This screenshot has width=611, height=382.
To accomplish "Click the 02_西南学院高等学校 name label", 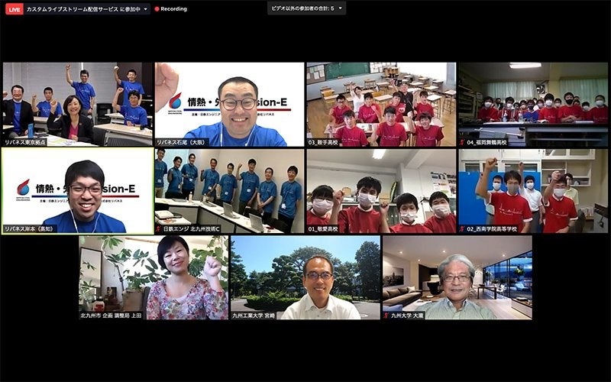I will (x=492, y=229).
